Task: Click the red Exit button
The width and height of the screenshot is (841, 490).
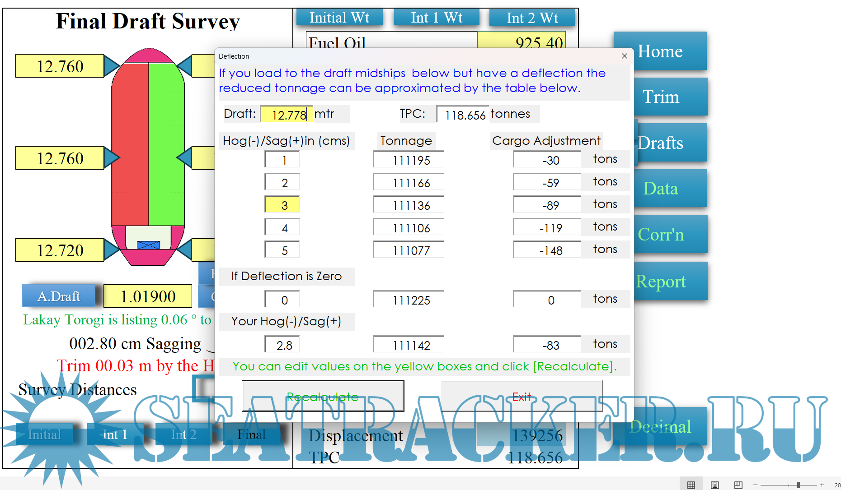Action: click(522, 397)
